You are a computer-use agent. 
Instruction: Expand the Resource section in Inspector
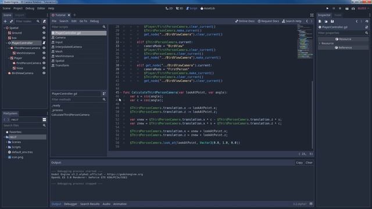(x=320, y=44)
